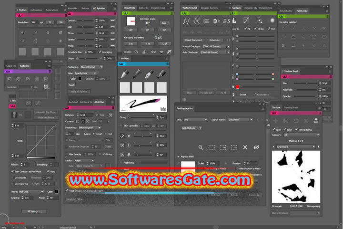Click the overlapping squares icon in Phantasm panel
Viewport: 343px width, 229px height.
259,21
